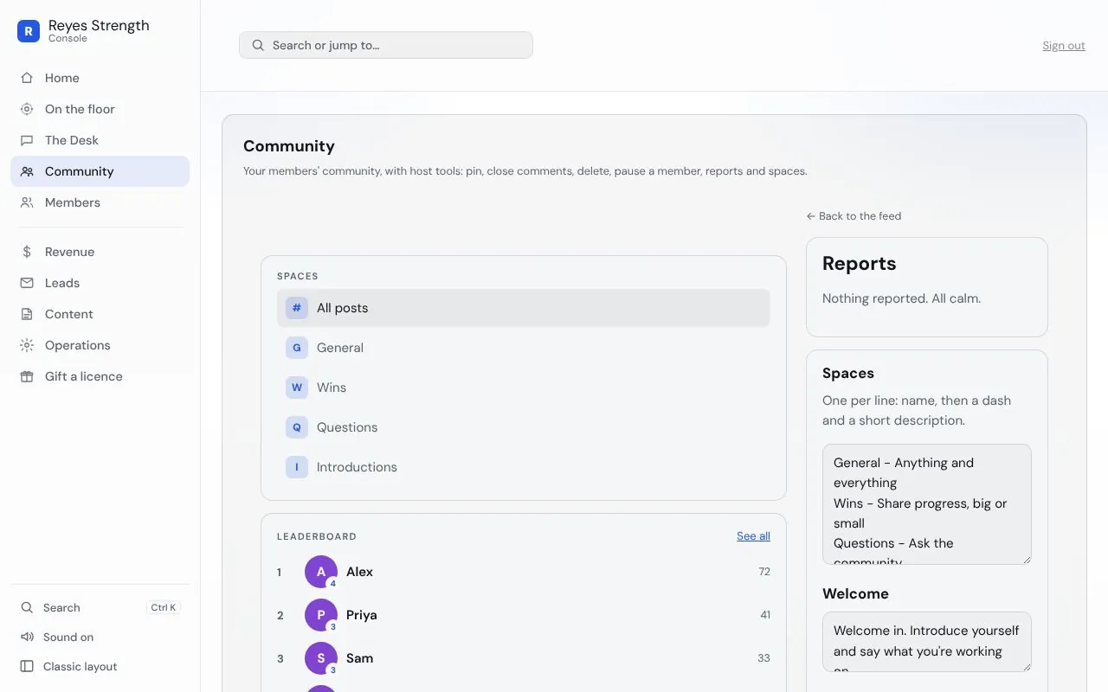Select the Operations gear icon
1108x692 pixels.
pyautogui.click(x=27, y=345)
